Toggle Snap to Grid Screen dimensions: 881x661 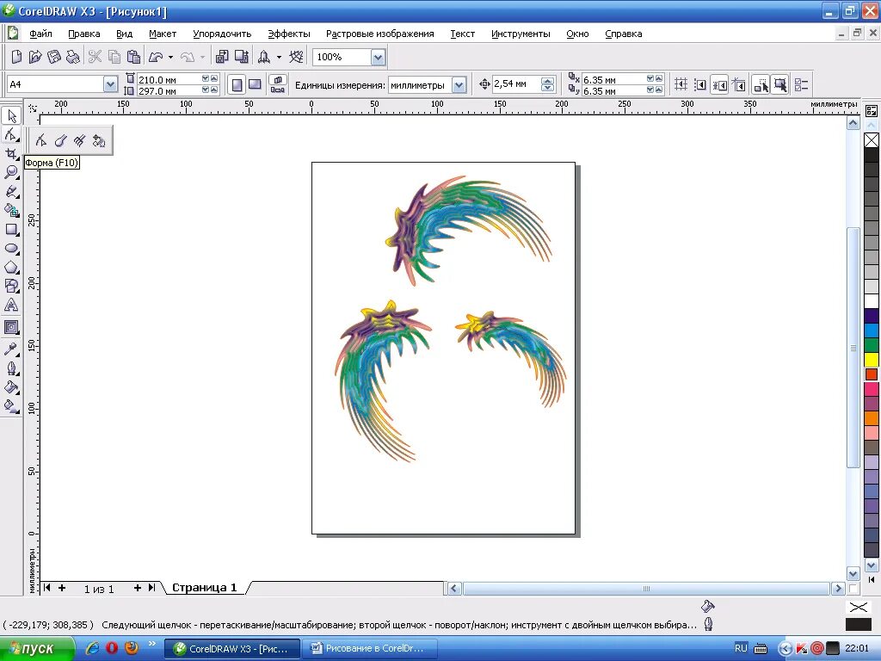pos(681,85)
